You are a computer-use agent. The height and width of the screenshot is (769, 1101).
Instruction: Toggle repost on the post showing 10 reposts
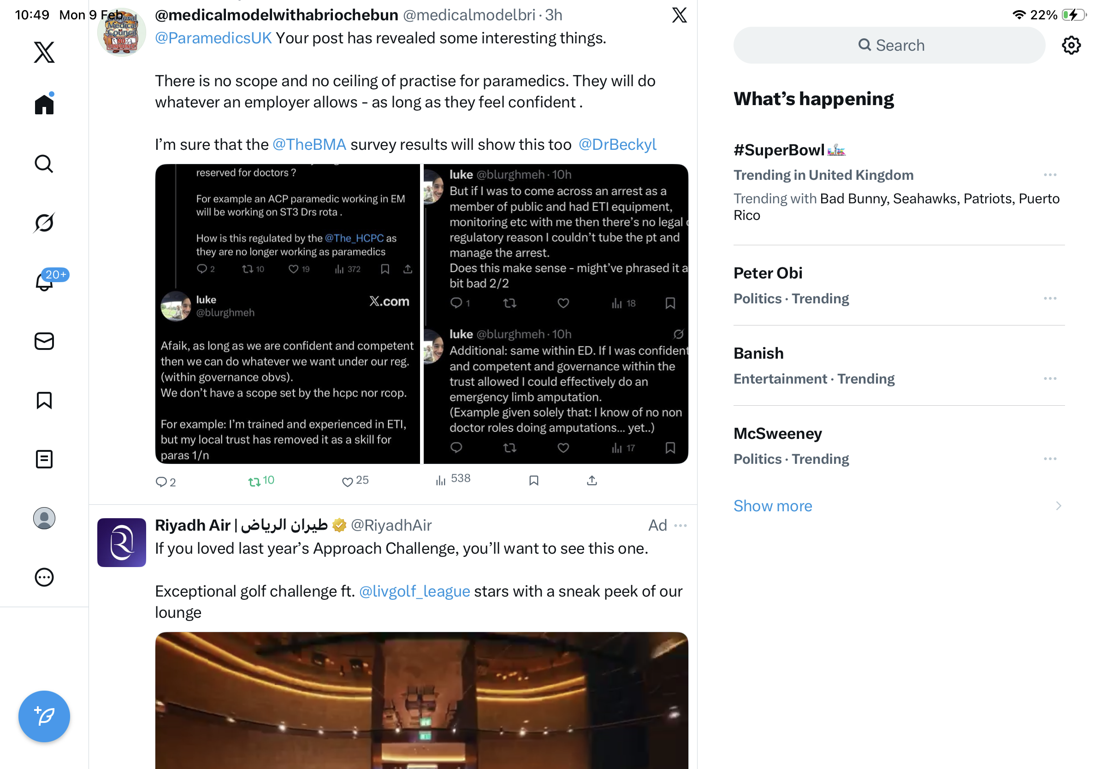[x=261, y=481]
